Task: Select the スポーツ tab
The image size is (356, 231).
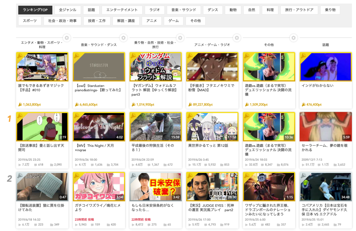Action: pos(30,21)
